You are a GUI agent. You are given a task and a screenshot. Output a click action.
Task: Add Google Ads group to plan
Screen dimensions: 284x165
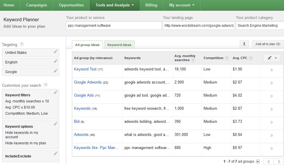[271, 96]
